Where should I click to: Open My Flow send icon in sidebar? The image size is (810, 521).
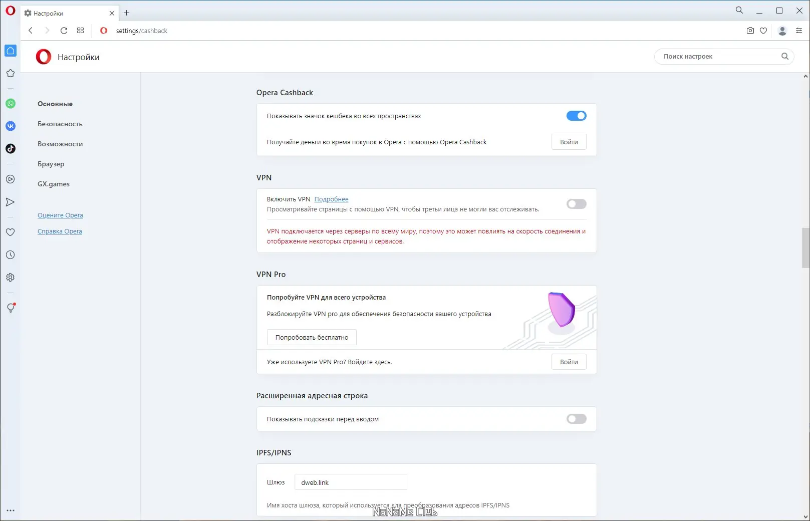tap(11, 202)
